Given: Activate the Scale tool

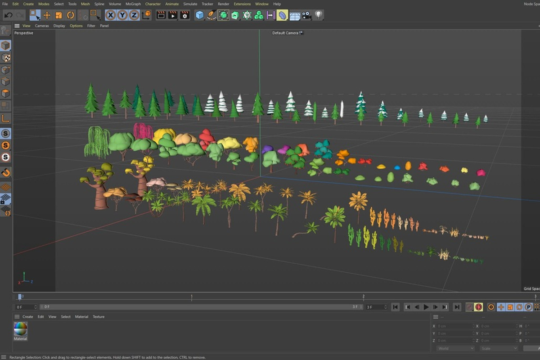Looking at the screenshot, I should 58,15.
